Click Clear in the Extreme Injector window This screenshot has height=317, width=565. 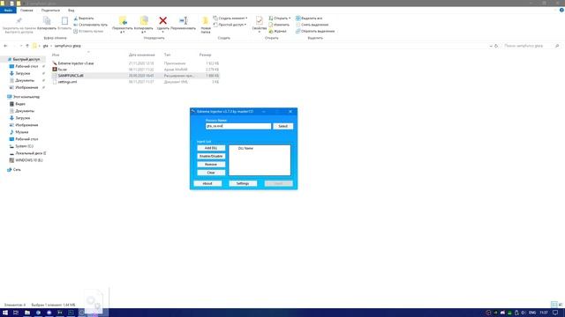pyautogui.click(x=211, y=173)
